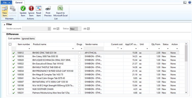Toggle Drugs checkbox for NUK SOOTHER CHAIN

(79, 89)
